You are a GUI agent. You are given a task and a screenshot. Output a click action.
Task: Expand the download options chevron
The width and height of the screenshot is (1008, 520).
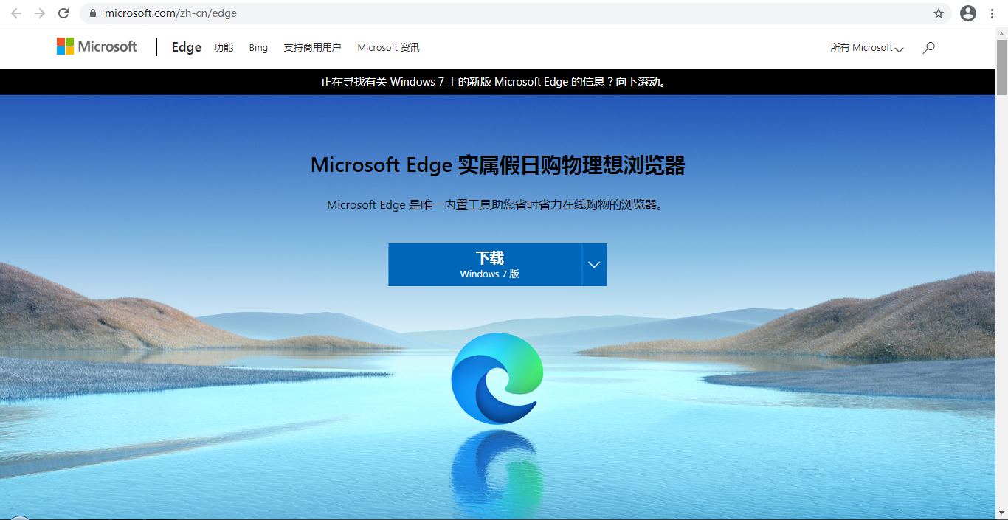pos(594,265)
